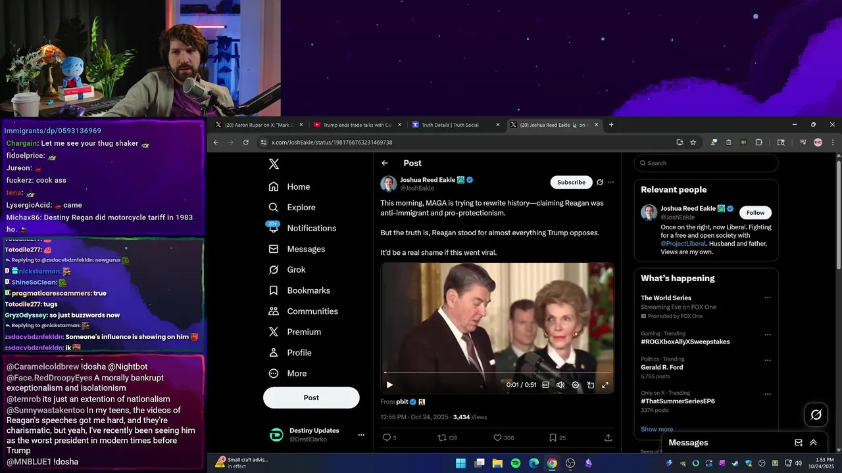Switch to the Trump ends trade talks tab
This screenshot has width=842, height=473.
(x=357, y=125)
